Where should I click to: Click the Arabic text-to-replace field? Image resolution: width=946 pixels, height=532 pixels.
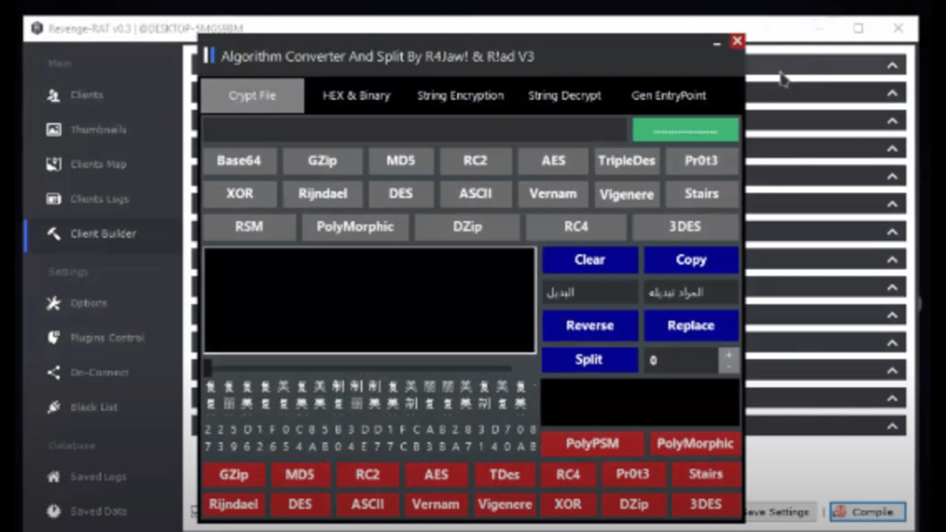[691, 293]
